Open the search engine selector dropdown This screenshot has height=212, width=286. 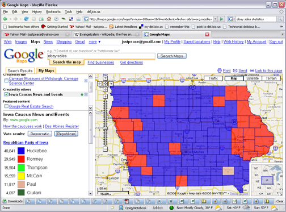[x=232, y=19]
